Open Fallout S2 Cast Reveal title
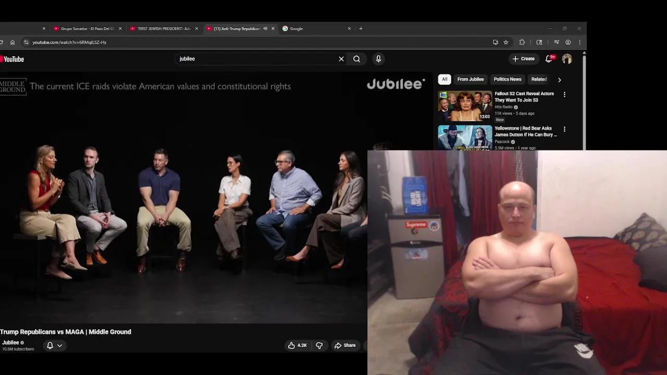The image size is (667, 375). tap(524, 97)
